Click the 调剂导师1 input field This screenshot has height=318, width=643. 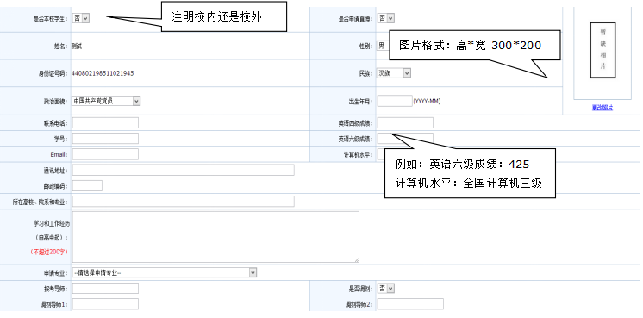(x=105, y=304)
